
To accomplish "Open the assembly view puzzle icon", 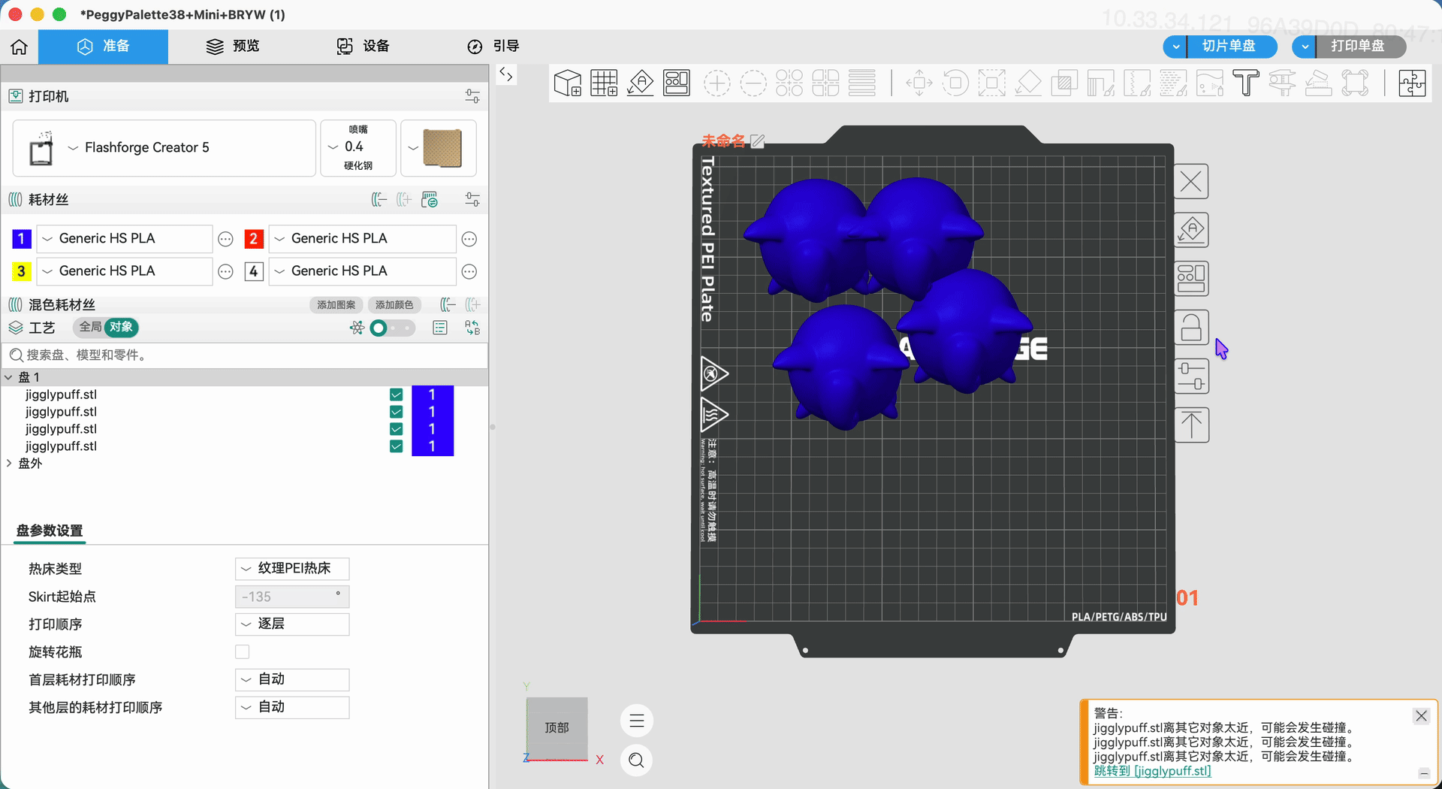I will point(1412,83).
